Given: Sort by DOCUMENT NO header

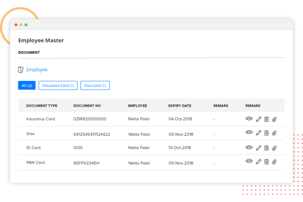Looking at the screenshot, I should pos(87,106).
